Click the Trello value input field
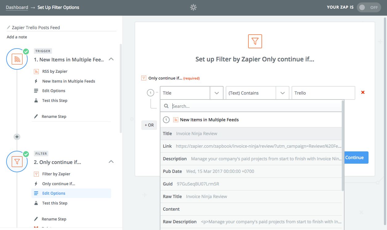The image size is (387, 230). (323, 93)
